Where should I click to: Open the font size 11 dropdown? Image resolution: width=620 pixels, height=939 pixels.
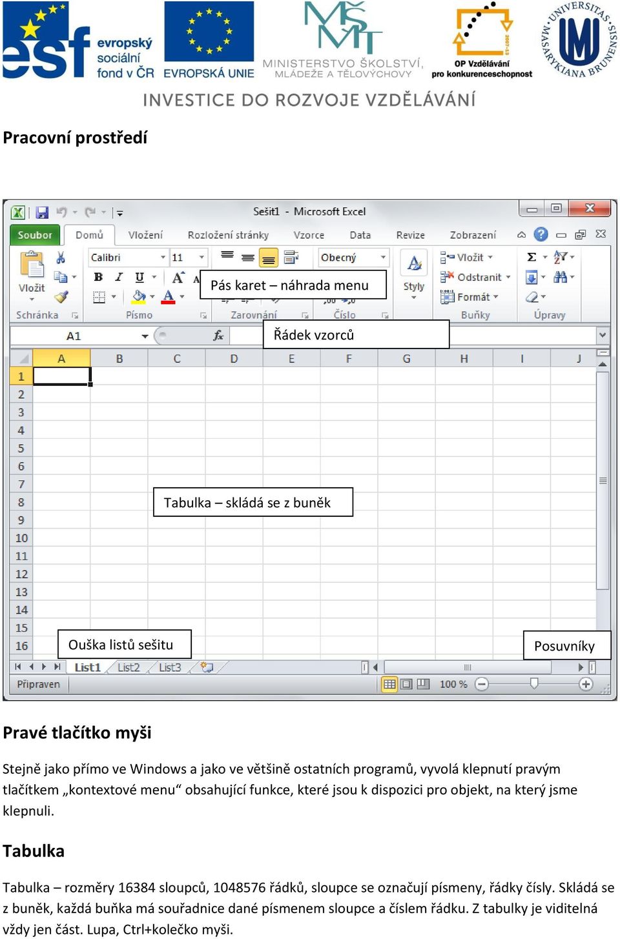[x=201, y=257]
